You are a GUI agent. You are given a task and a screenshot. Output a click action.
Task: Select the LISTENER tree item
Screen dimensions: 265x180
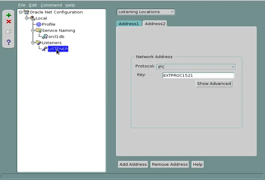click(58, 49)
